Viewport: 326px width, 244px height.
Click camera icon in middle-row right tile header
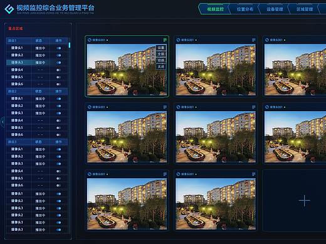tap(267, 107)
